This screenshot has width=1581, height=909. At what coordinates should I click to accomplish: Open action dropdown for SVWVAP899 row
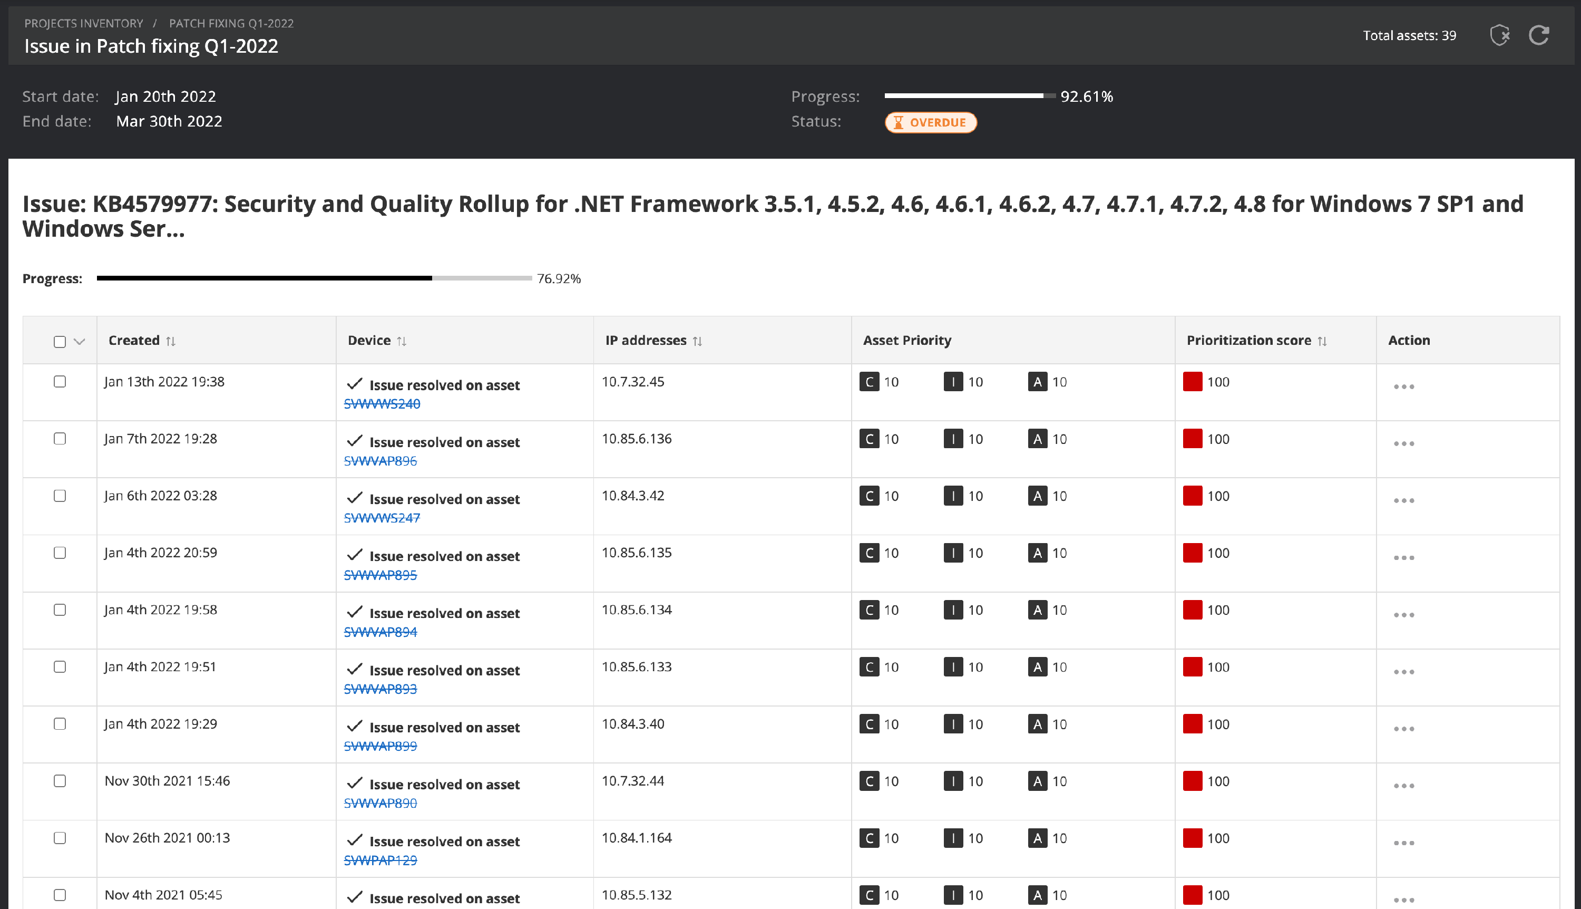point(1403,729)
